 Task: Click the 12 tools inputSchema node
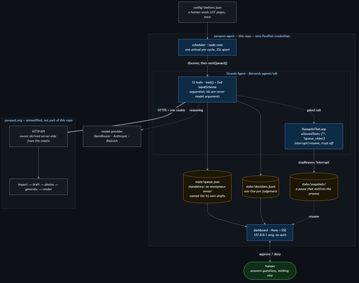(x=207, y=89)
